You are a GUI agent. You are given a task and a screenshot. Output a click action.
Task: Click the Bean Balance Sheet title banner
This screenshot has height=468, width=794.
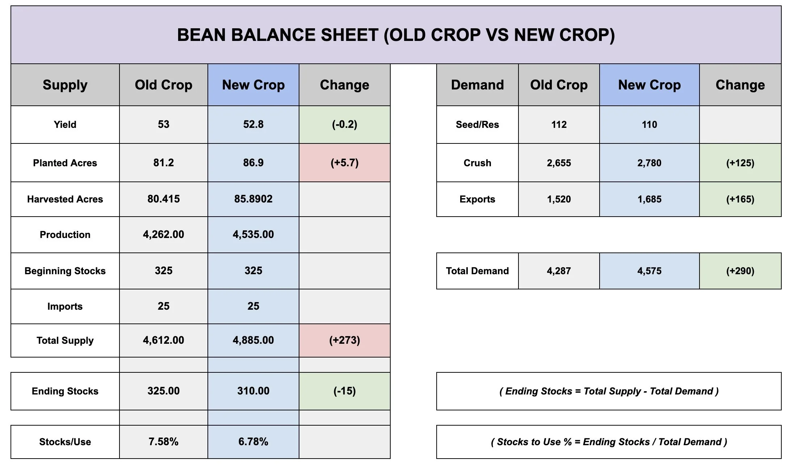coord(396,35)
